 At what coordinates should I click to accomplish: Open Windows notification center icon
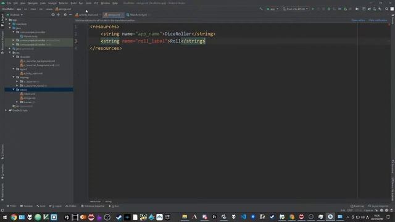pyautogui.click(x=388, y=217)
